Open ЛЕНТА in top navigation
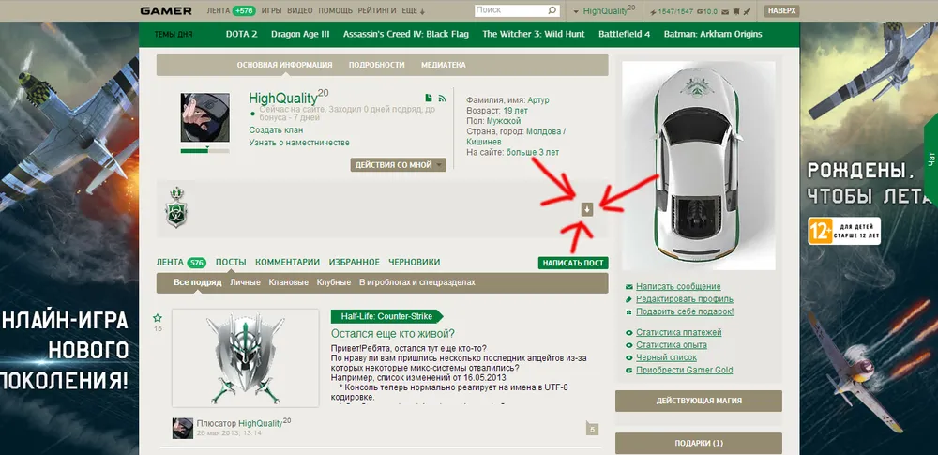This screenshot has width=938, height=455. click(x=219, y=10)
